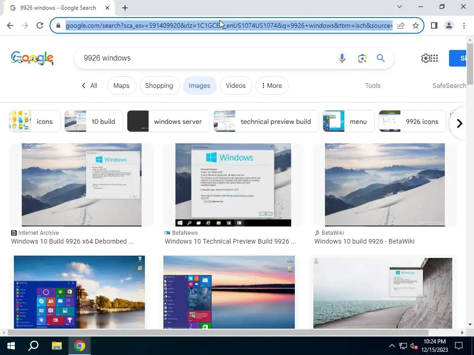
Task: Open sunset lake Start menu image
Action: [x=229, y=292]
